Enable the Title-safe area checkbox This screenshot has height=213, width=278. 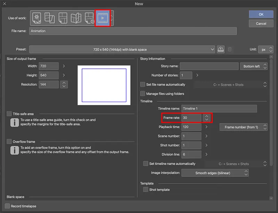(x=9, y=114)
